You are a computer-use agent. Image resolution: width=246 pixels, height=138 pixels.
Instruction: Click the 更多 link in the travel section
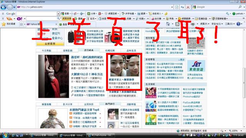coord(181,60)
